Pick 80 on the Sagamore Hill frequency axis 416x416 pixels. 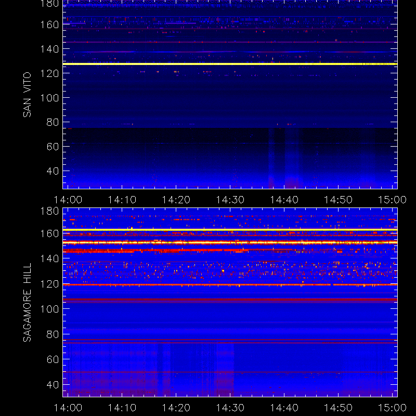[x=53, y=334]
